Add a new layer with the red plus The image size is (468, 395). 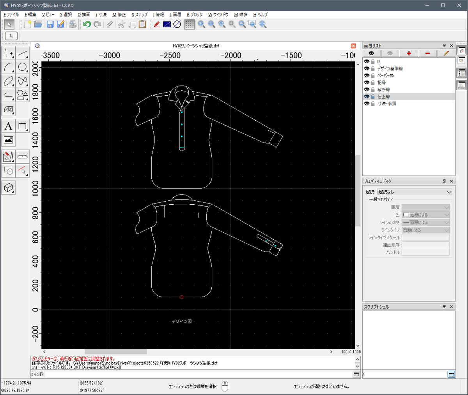click(409, 53)
